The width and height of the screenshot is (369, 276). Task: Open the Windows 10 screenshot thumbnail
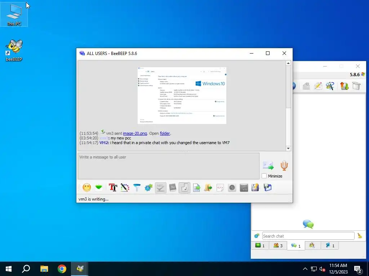[x=182, y=96]
